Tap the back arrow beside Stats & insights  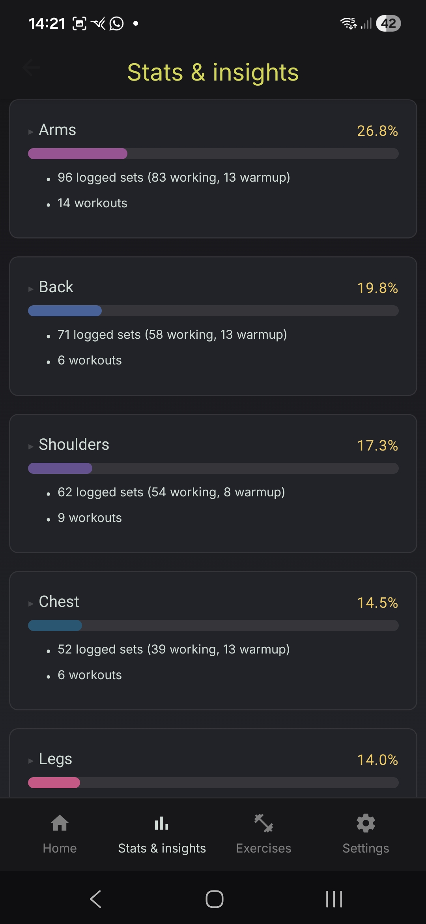tap(32, 68)
